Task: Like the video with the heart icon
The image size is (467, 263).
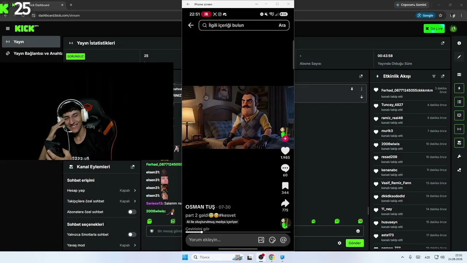Action: pyautogui.click(x=285, y=150)
